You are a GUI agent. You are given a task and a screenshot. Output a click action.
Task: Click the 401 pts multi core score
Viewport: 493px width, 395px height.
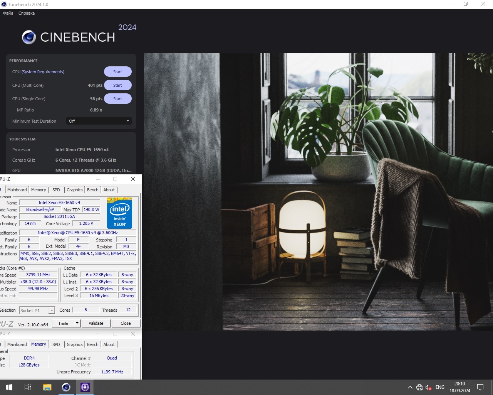tap(95, 85)
